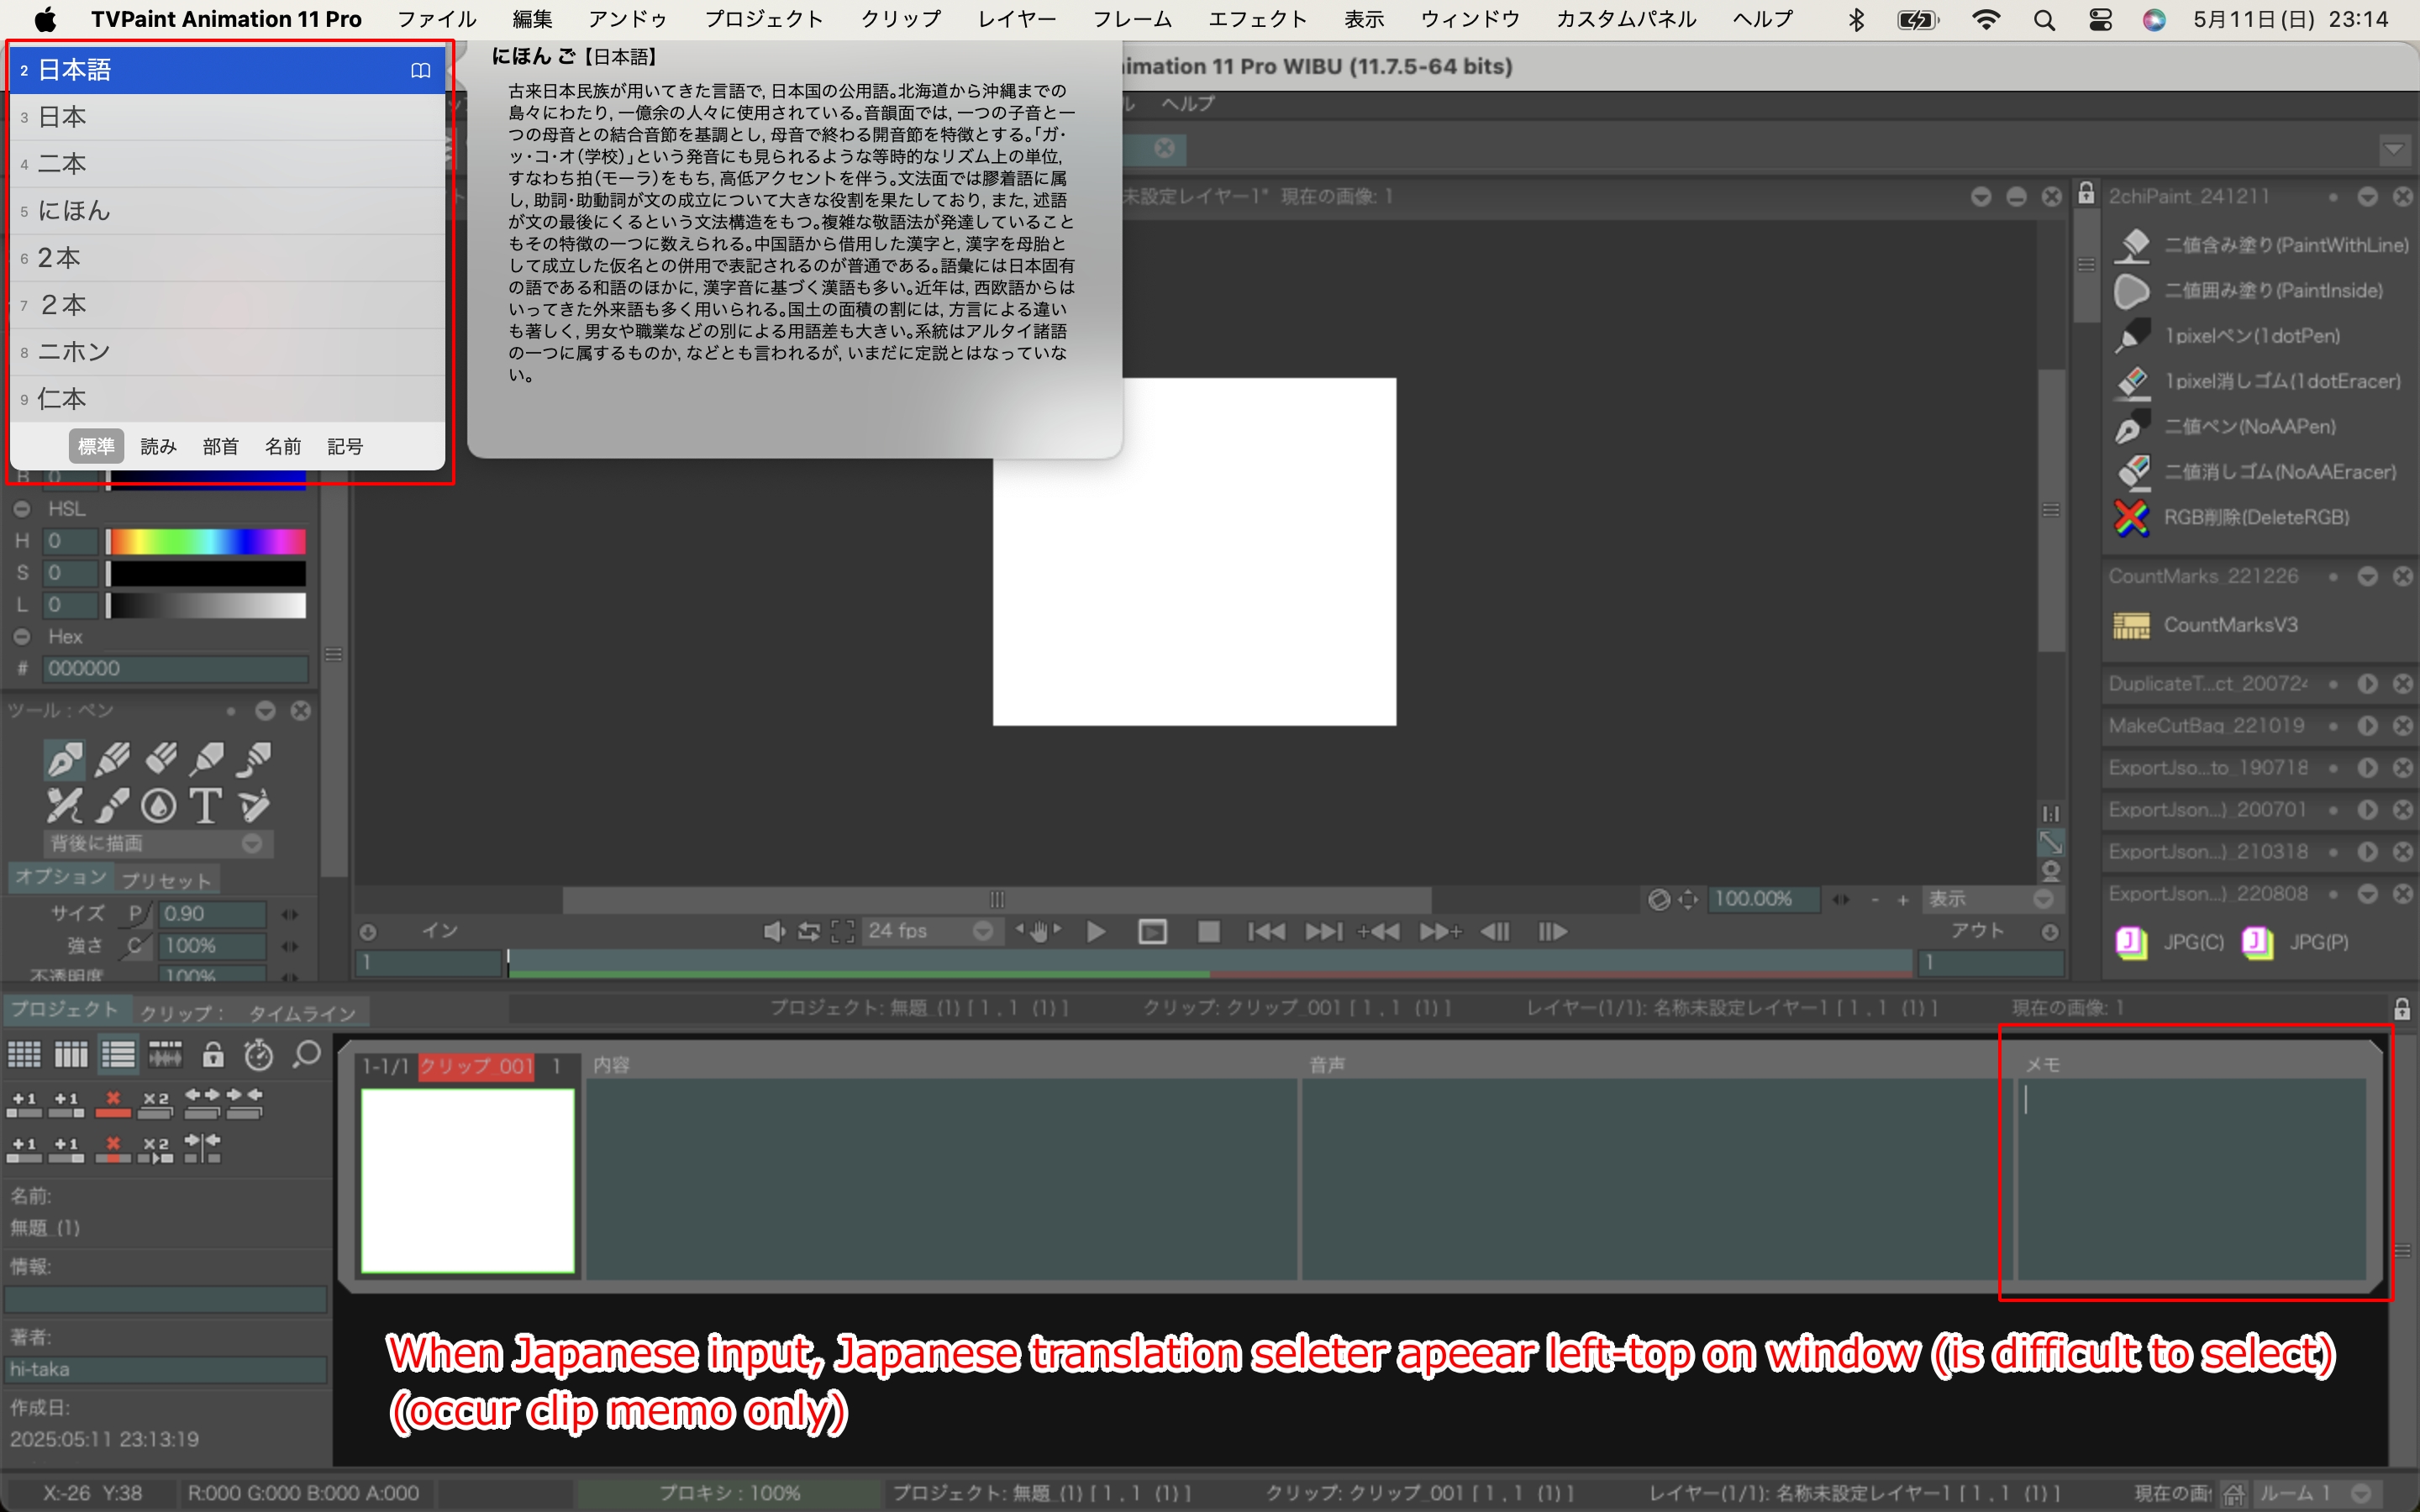
Task: Switch to the タイムライン tab
Action: [x=302, y=1013]
